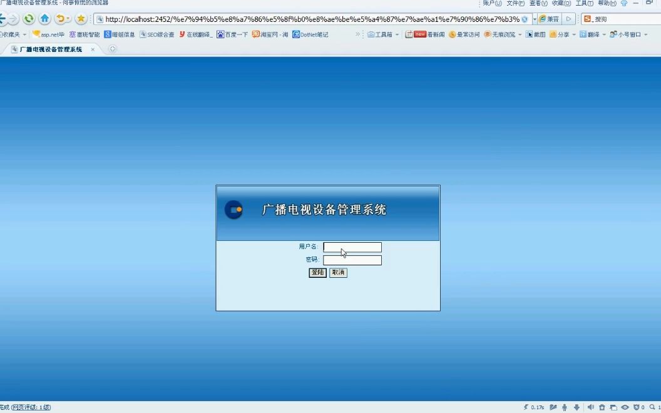Click the page zoom control in the status bar
This screenshot has width=661, height=413.
point(652,407)
